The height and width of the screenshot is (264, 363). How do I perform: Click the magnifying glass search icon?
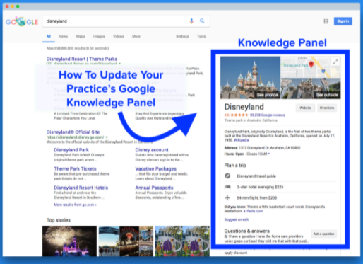[x=202, y=21]
